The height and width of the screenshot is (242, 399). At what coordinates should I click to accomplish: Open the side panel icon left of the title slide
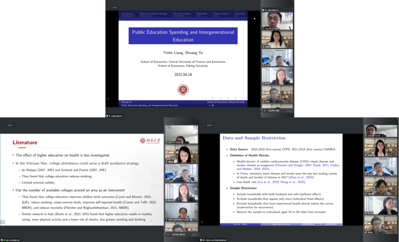[108, 99]
